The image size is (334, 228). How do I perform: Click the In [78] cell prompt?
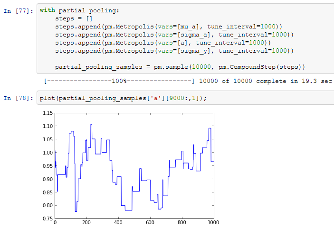coord(19,98)
